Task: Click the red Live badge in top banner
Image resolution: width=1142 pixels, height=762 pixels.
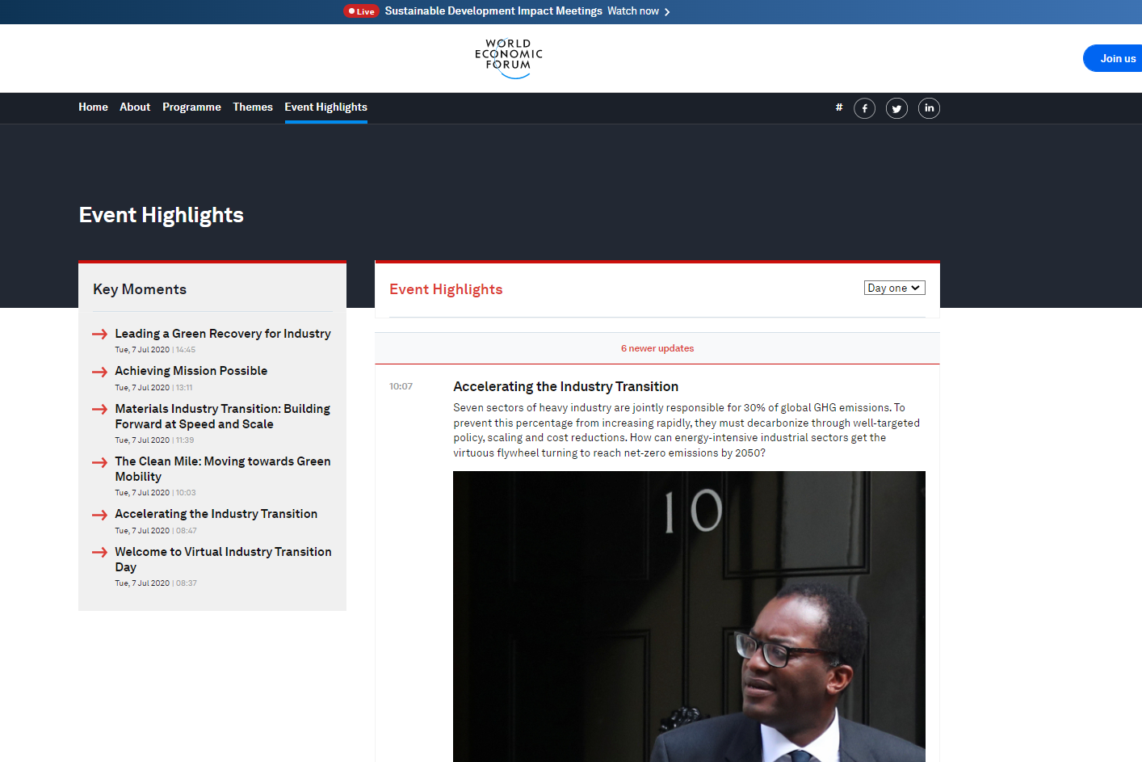Action: 361,11
